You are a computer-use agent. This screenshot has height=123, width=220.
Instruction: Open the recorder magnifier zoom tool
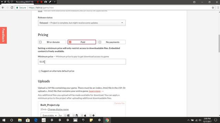click(9, 2)
